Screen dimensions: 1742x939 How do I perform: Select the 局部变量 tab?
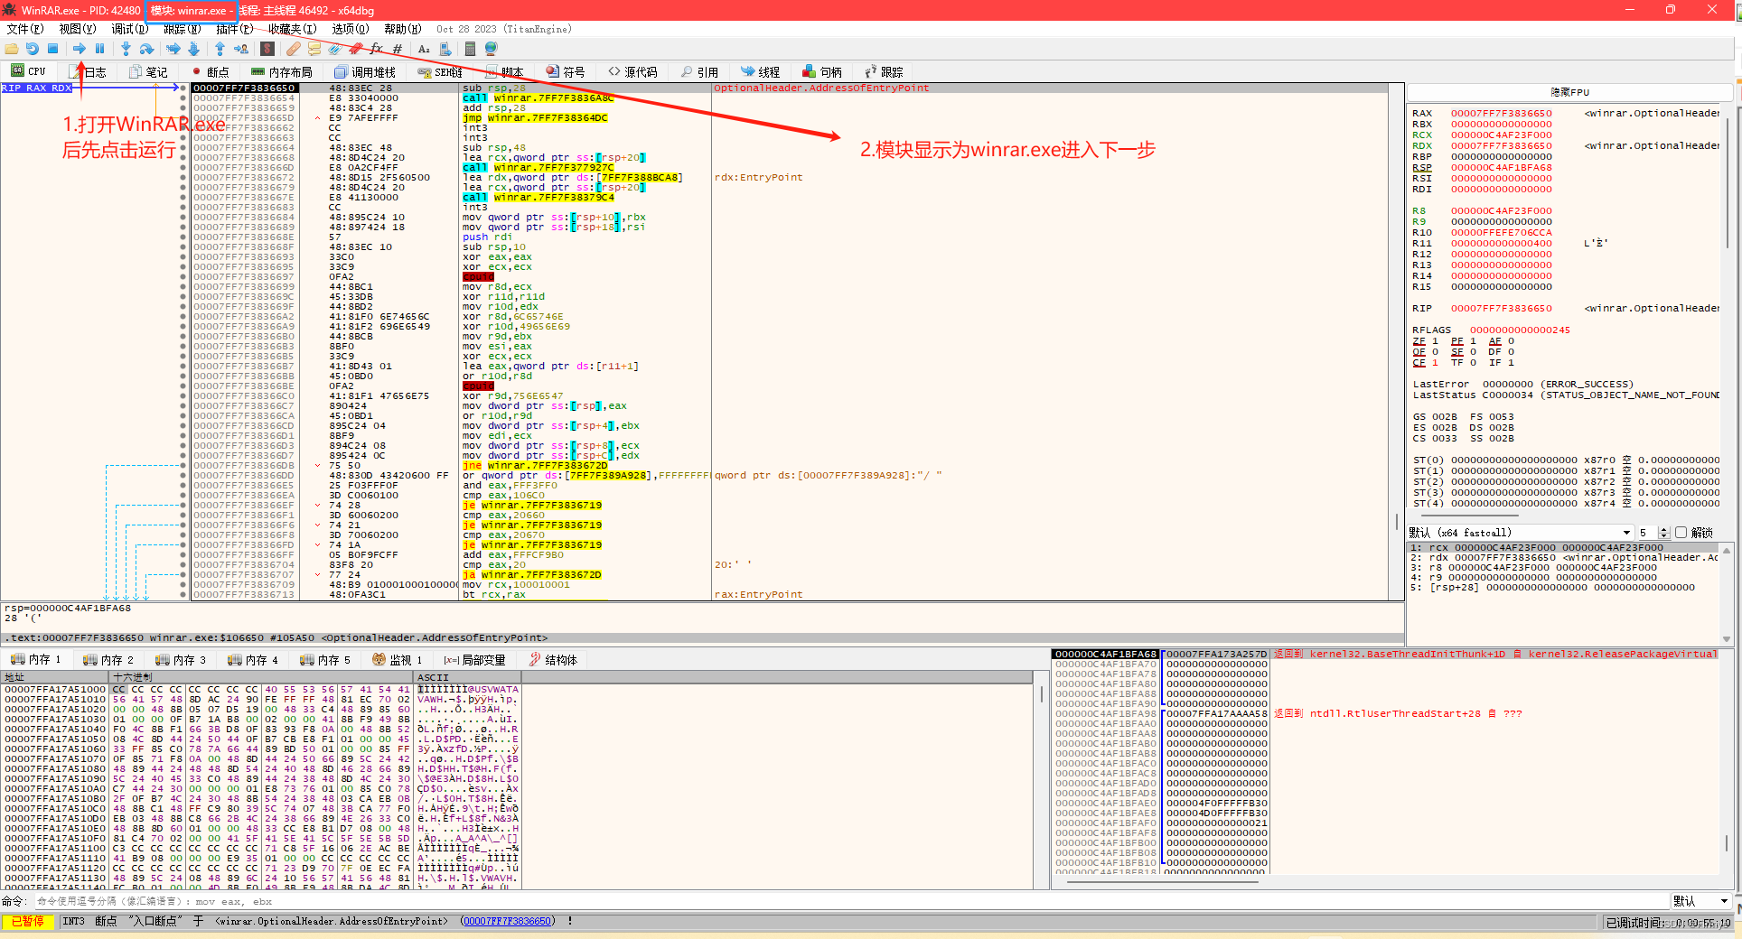click(474, 660)
